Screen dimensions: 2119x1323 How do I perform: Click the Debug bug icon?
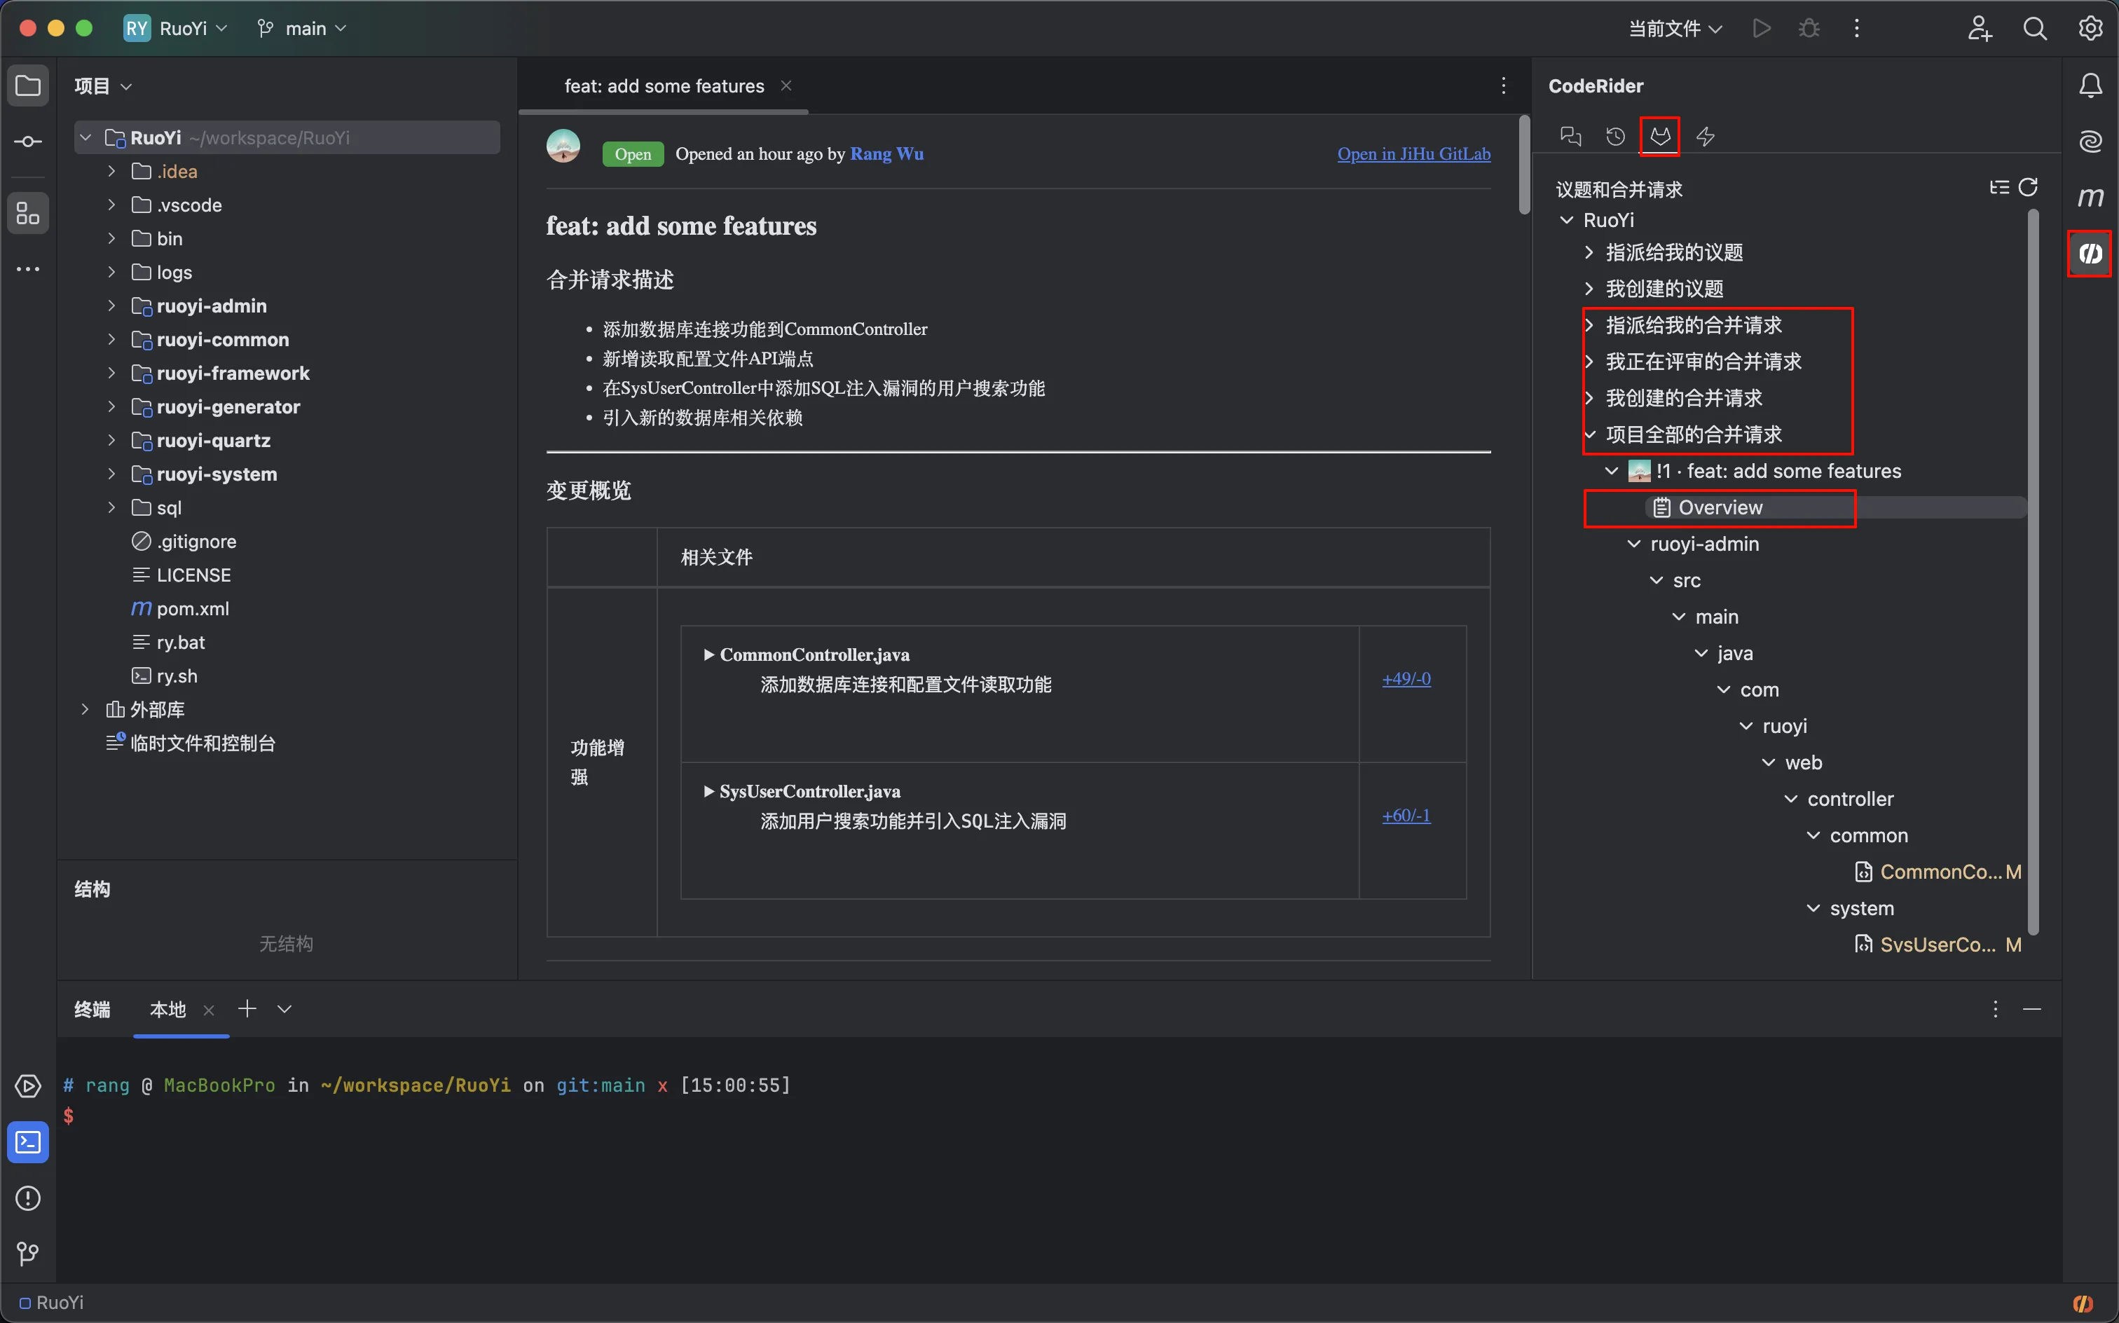click(1809, 29)
